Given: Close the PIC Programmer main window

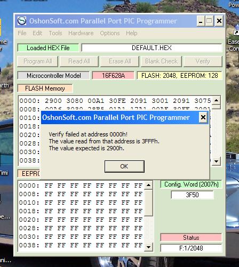Looking at the screenshot, I should tap(219, 21).
